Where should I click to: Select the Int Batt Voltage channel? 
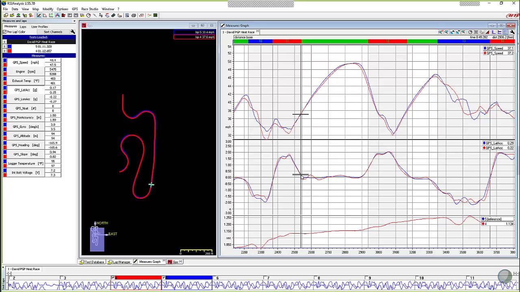point(26,172)
